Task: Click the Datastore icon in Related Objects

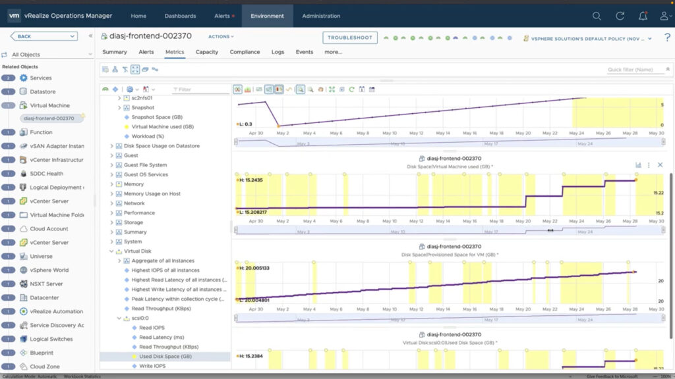Action: [23, 91]
